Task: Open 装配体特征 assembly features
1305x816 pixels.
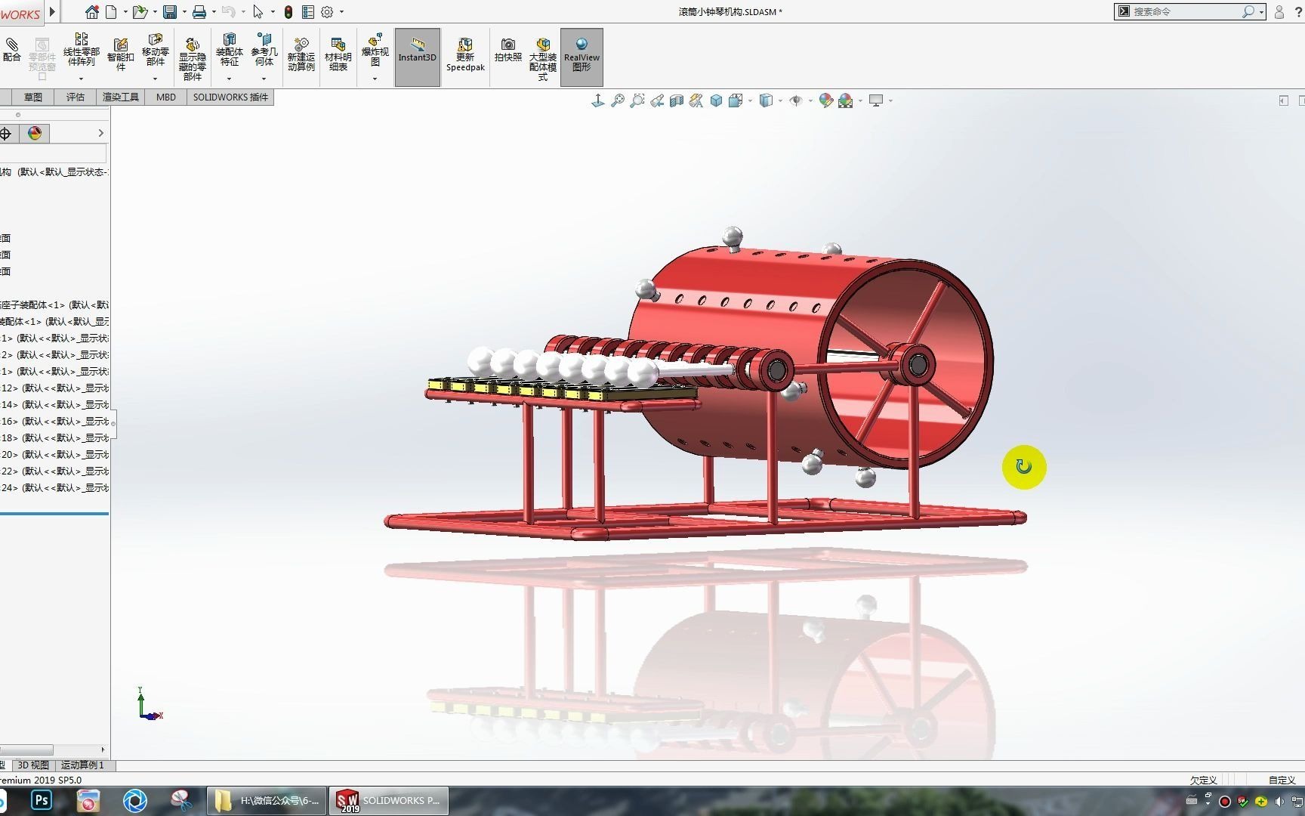Action: tap(230, 50)
